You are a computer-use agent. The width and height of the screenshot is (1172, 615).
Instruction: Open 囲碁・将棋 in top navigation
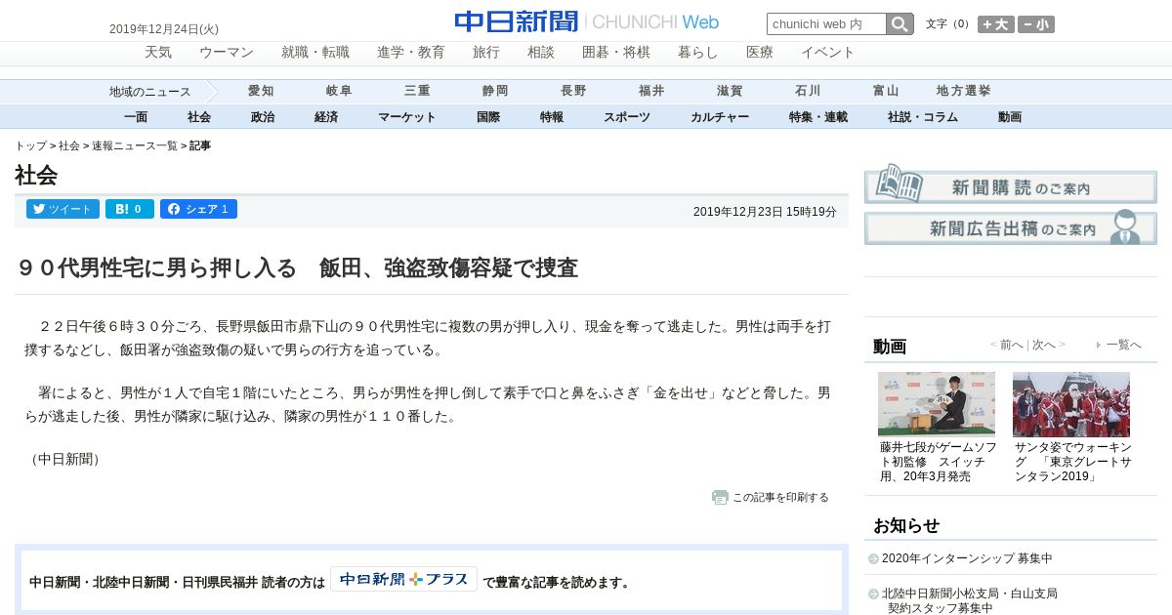(616, 53)
